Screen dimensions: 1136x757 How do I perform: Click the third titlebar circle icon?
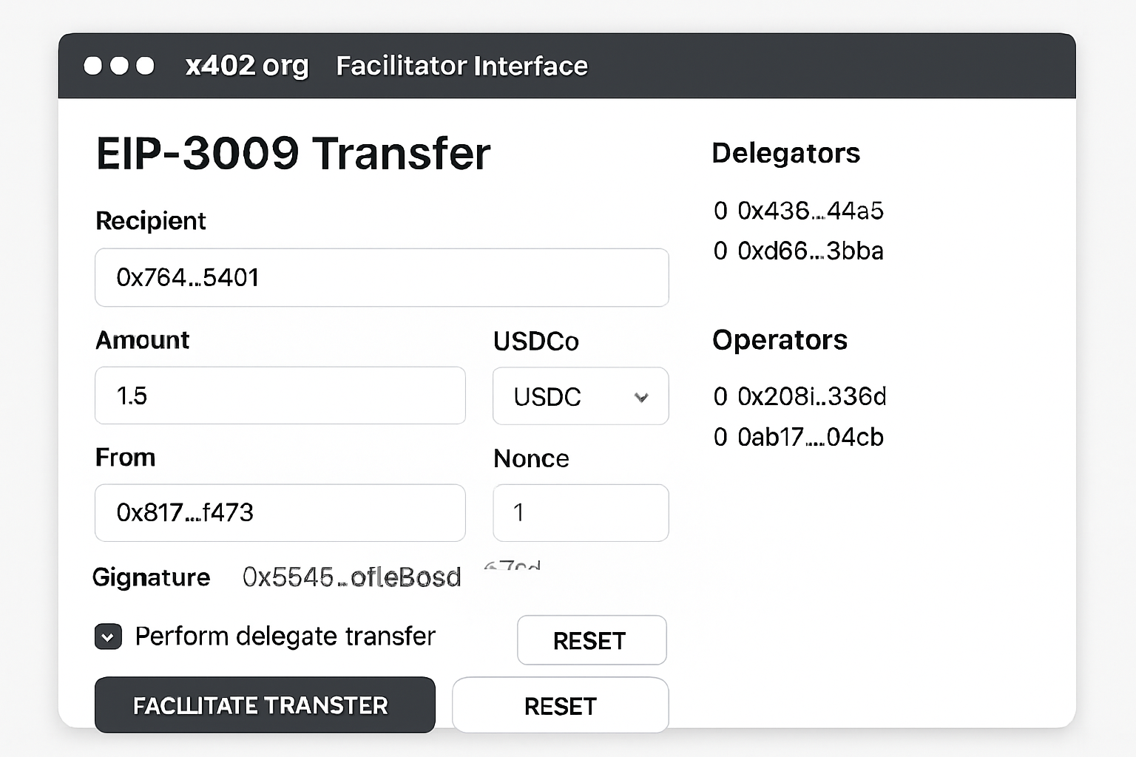coord(146,66)
